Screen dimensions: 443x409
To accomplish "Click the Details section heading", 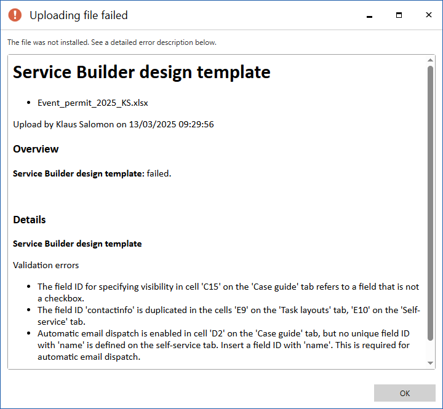I will coord(30,220).
